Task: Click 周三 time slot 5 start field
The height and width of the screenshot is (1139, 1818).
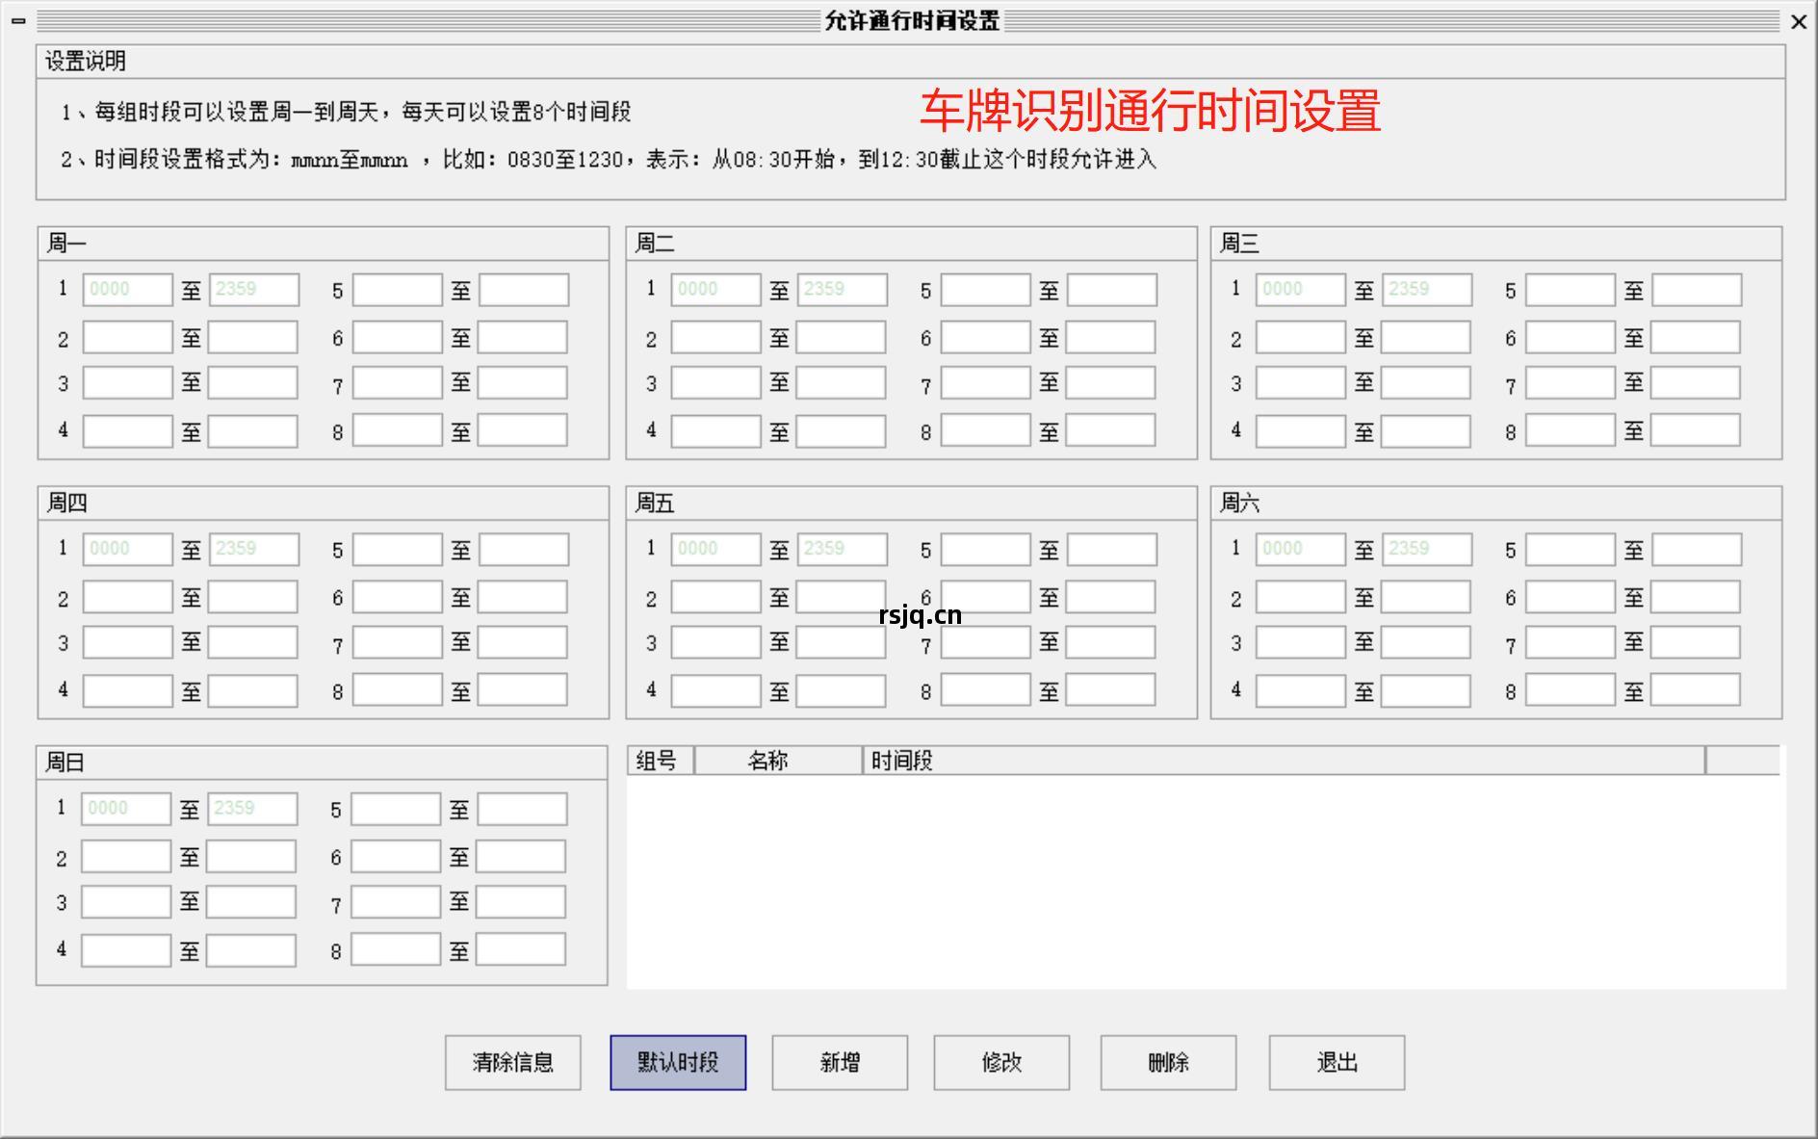Action: [1571, 289]
